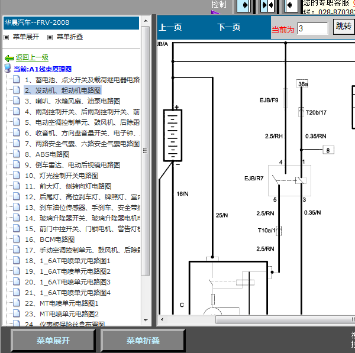Click diagram horizontal scrollbar thumb

coord(285,319)
